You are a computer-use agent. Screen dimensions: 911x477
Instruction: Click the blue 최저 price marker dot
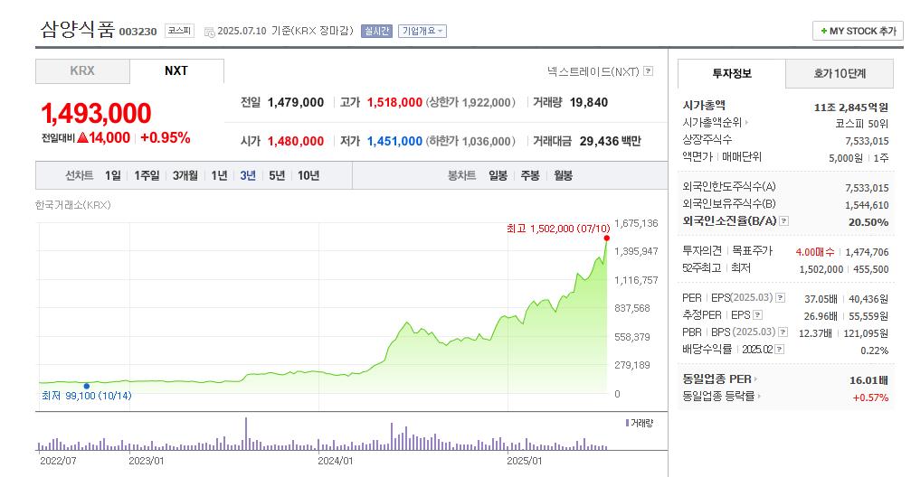tap(87, 386)
